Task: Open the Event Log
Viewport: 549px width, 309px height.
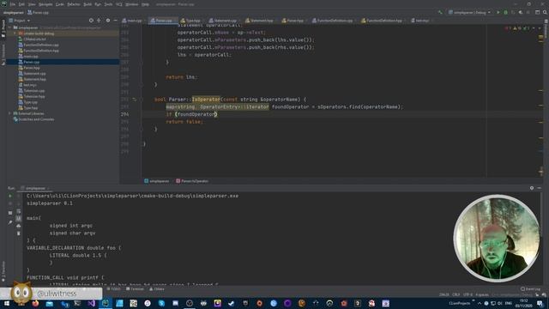Action: tap(530, 289)
